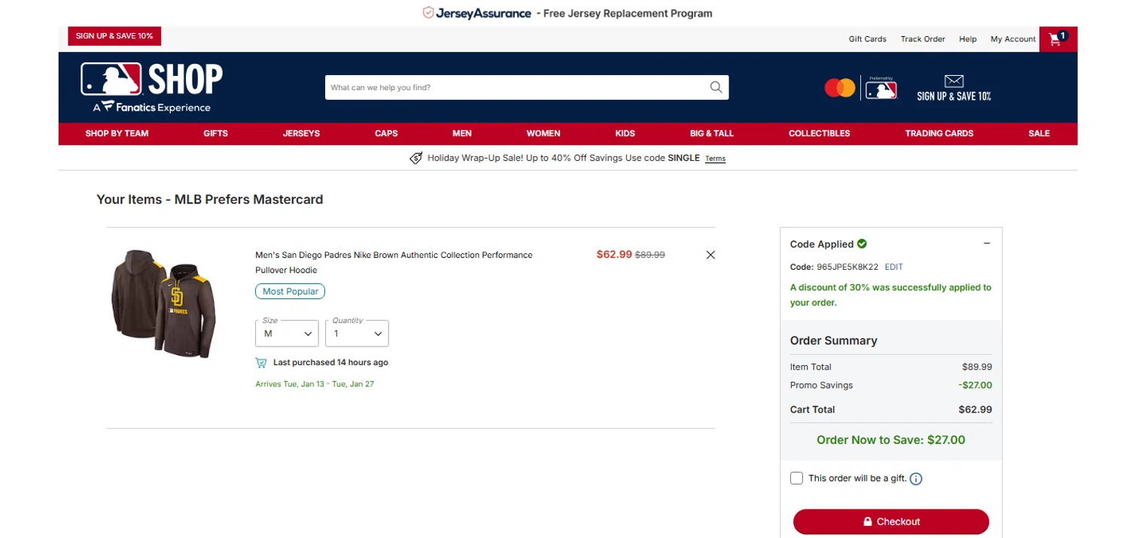
Task: Click the sale price $62.99 in item row
Action: click(614, 255)
